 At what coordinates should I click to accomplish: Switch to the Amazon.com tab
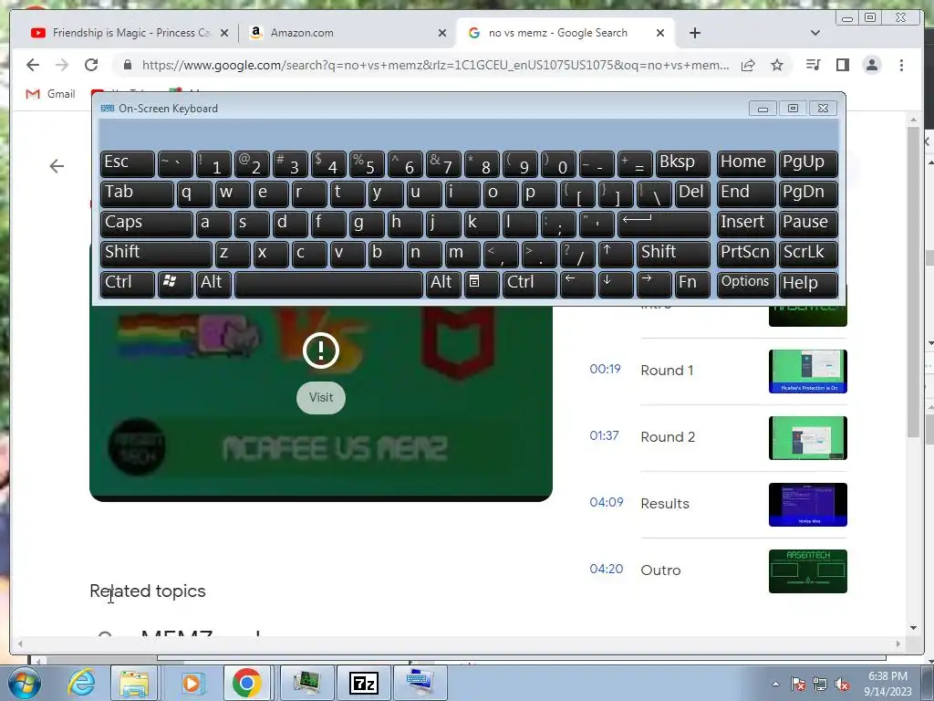(348, 33)
